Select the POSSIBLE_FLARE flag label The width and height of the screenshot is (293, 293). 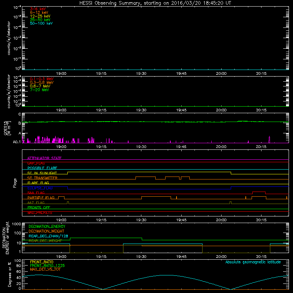42,168
